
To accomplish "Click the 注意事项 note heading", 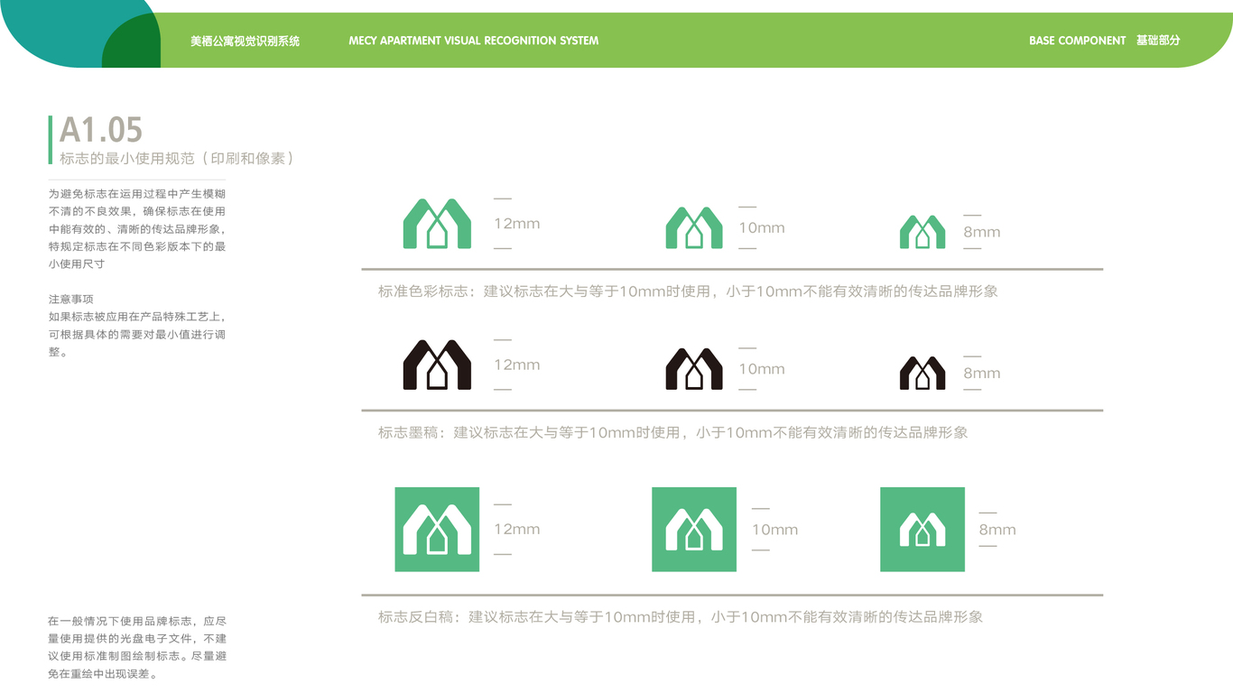I will coord(71,299).
